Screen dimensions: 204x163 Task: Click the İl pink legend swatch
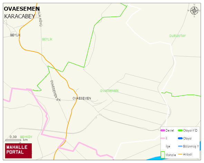click(x=163, y=138)
